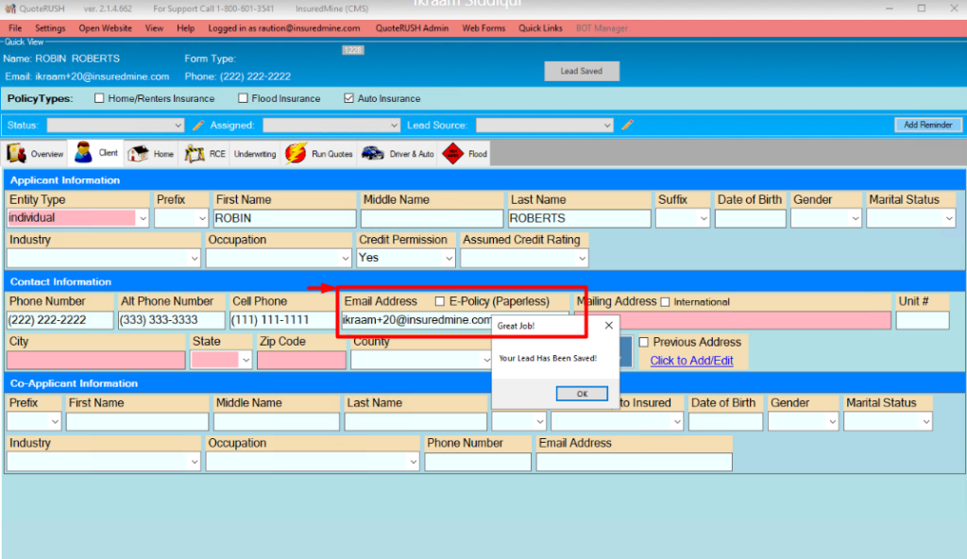Click the First Name field containing ROBIN
Screen dimensions: 967x559
click(x=285, y=218)
